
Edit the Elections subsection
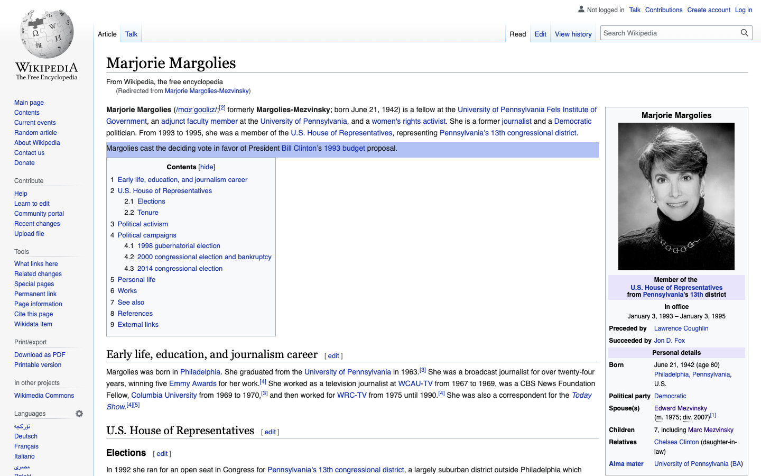pyautogui.click(x=162, y=454)
